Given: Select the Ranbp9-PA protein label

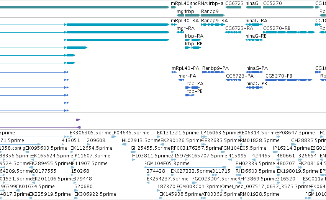Looking at the screenshot, I should [215, 69].
